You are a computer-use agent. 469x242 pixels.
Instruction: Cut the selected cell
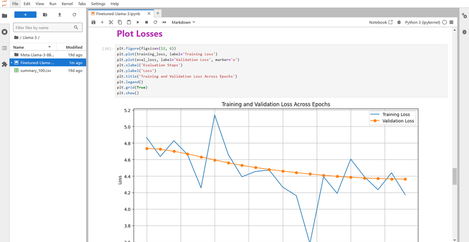coord(111,22)
